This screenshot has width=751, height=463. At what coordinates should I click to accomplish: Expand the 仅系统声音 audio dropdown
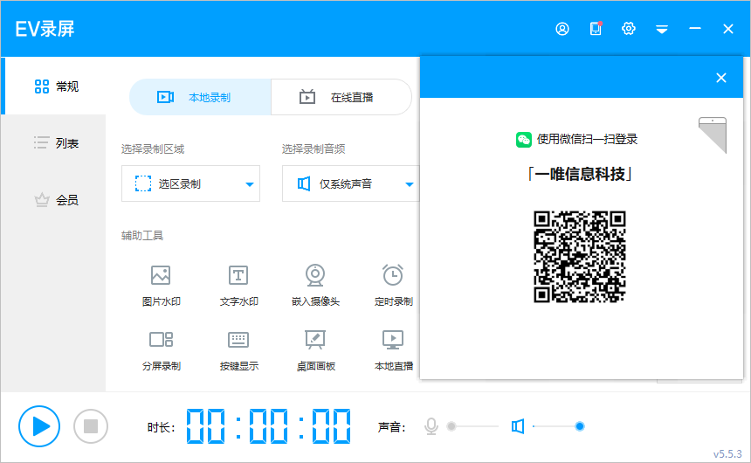tap(350, 183)
